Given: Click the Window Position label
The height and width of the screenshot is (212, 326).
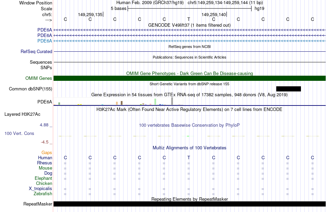Looking at the screenshot, I should (36, 3).
